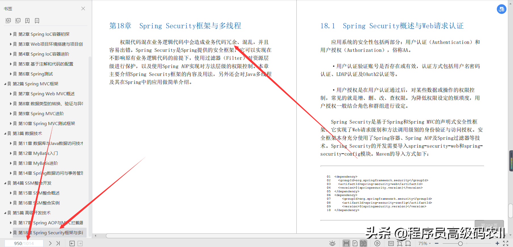This screenshot has height=247, width=513.
Task: Go to the next page
Action: coord(50,243)
